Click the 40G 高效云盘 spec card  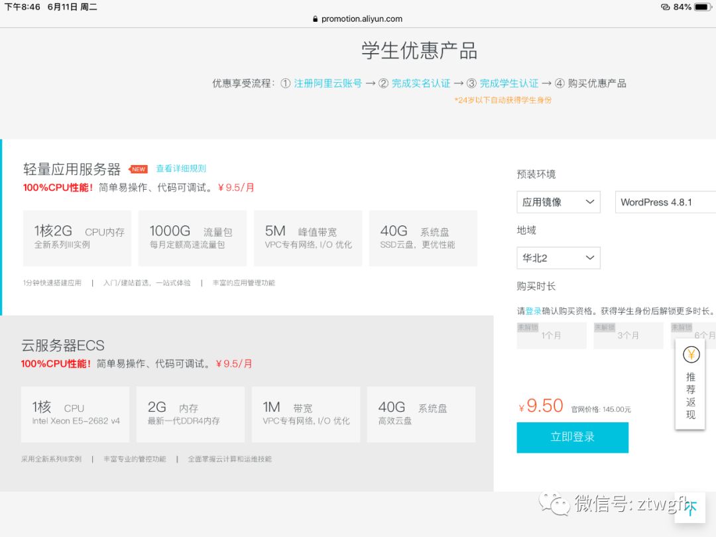pyautogui.click(x=421, y=414)
